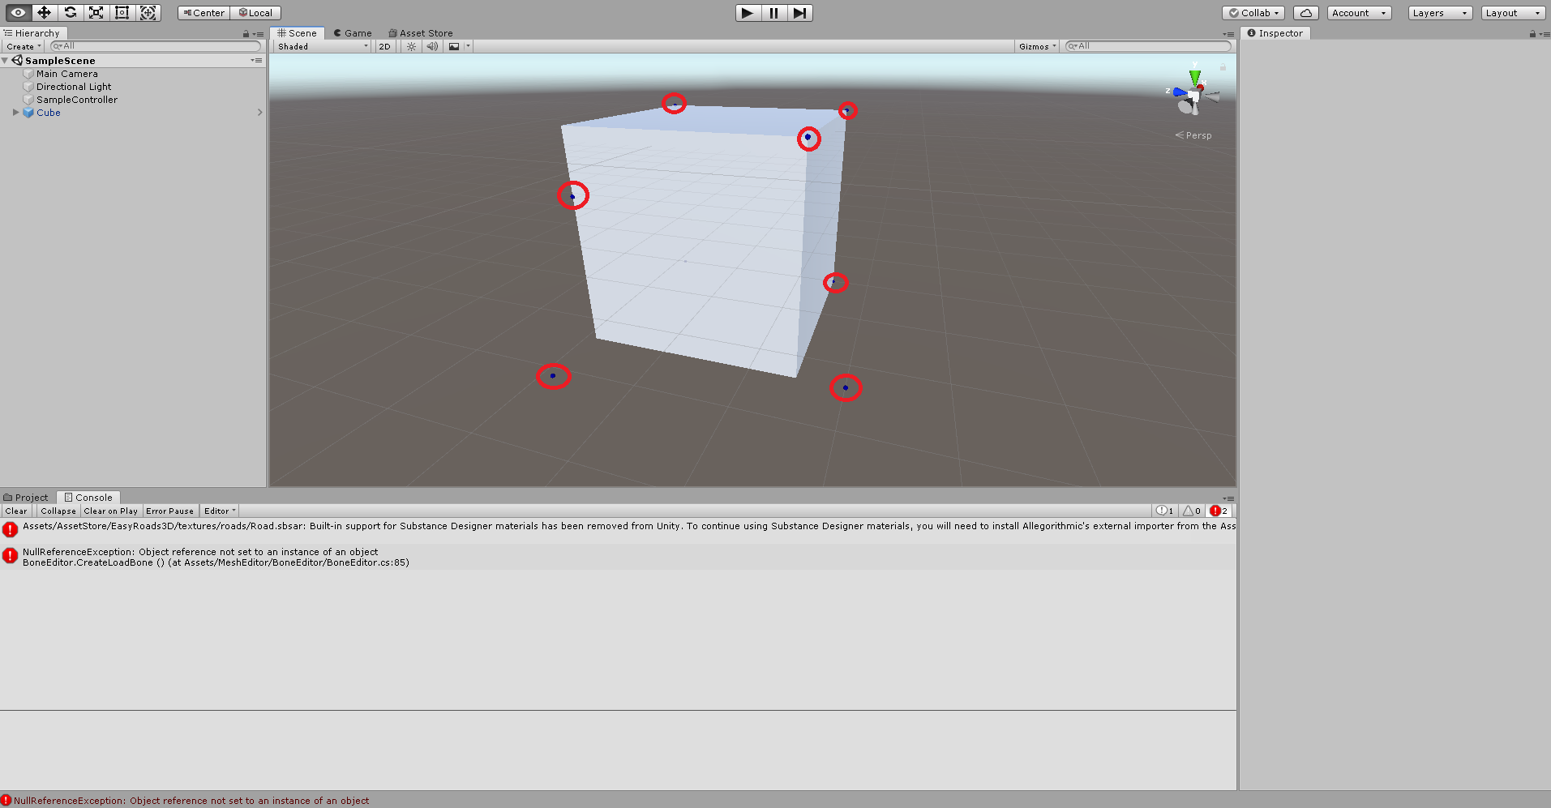Focus the Hierarchy search field

click(x=156, y=46)
